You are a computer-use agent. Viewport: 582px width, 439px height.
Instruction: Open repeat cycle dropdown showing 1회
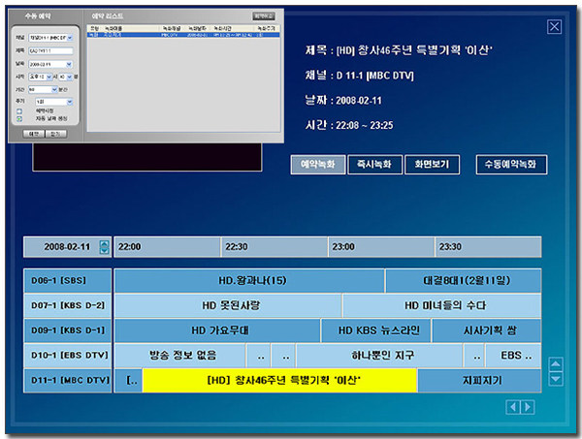pyautogui.click(x=70, y=102)
